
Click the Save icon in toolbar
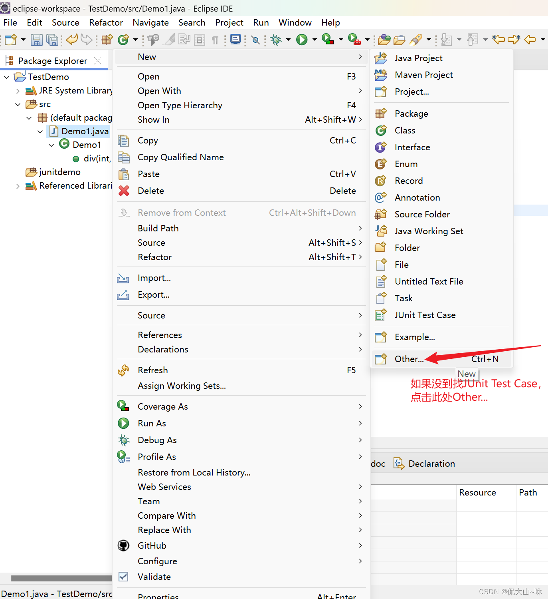click(37, 40)
